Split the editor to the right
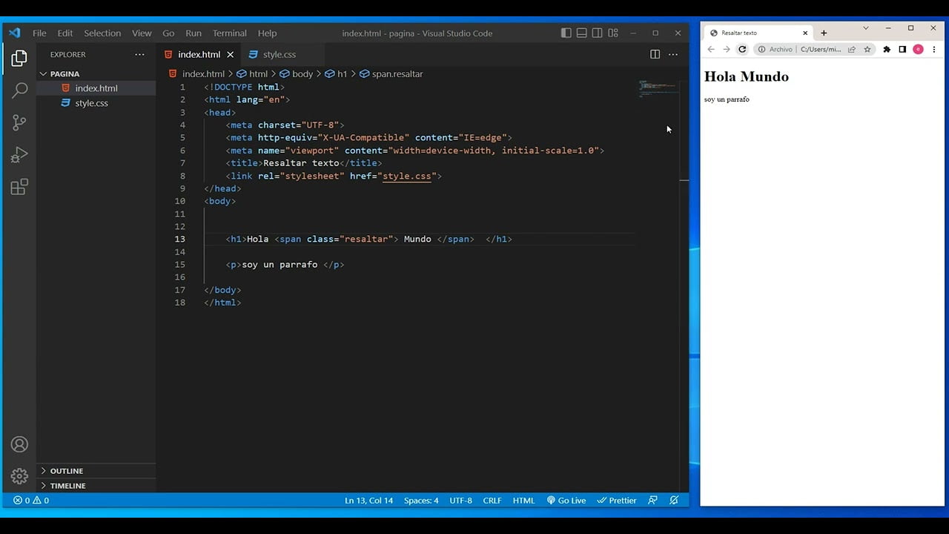Image resolution: width=949 pixels, height=534 pixels. click(x=655, y=54)
